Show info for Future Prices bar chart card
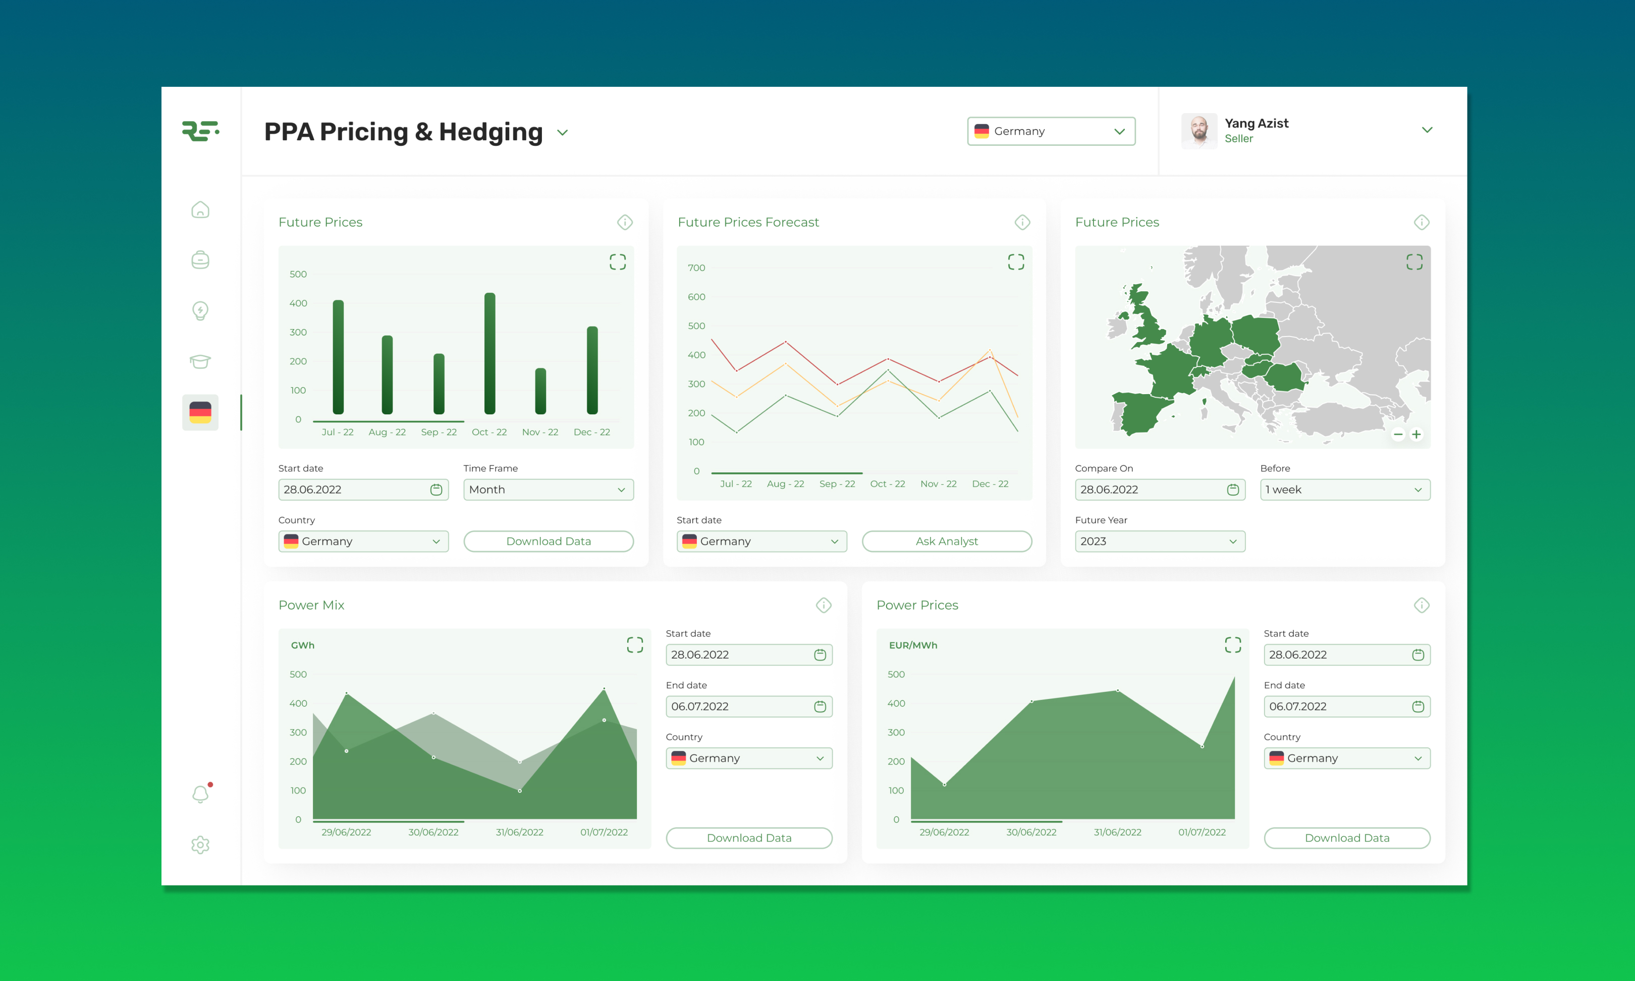This screenshot has height=981, width=1635. click(625, 222)
